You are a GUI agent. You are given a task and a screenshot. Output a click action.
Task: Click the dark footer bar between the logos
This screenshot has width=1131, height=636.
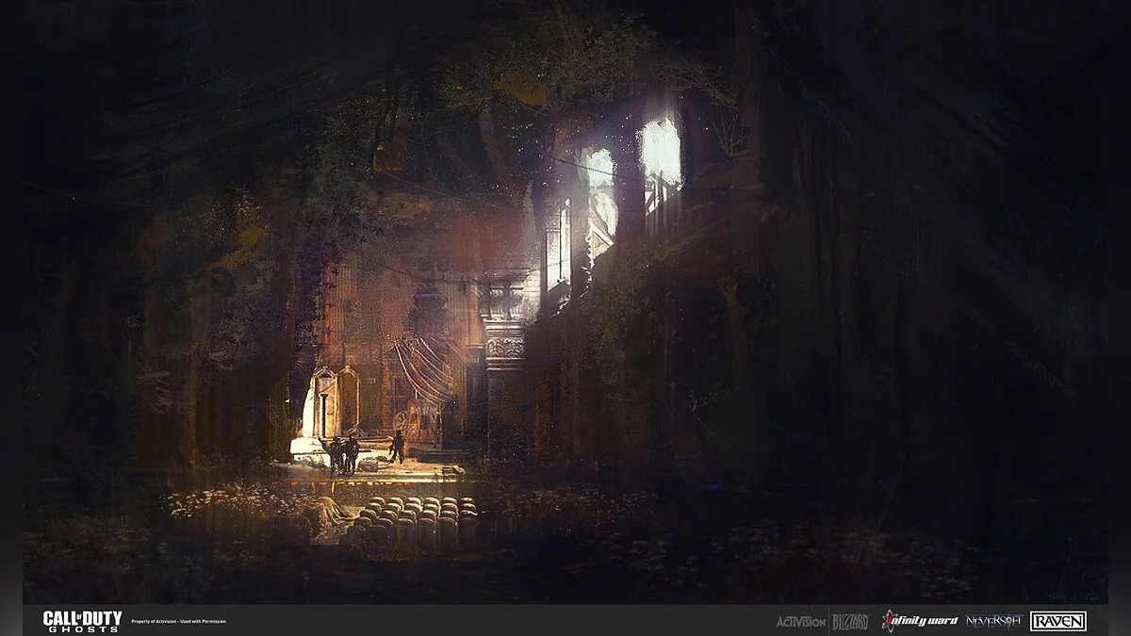pos(500,621)
